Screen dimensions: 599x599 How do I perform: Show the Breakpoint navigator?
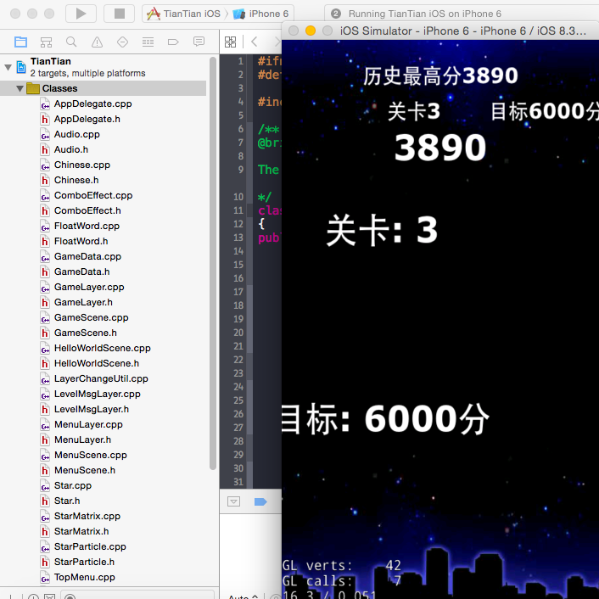point(173,42)
